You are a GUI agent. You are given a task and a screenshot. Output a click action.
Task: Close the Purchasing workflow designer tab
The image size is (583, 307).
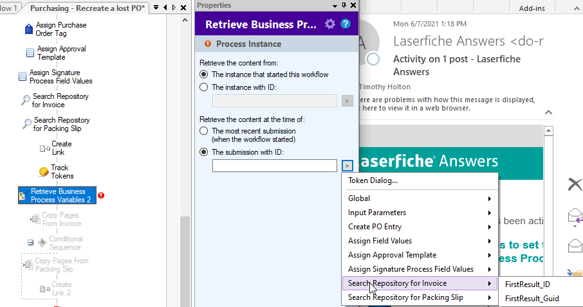183,8
